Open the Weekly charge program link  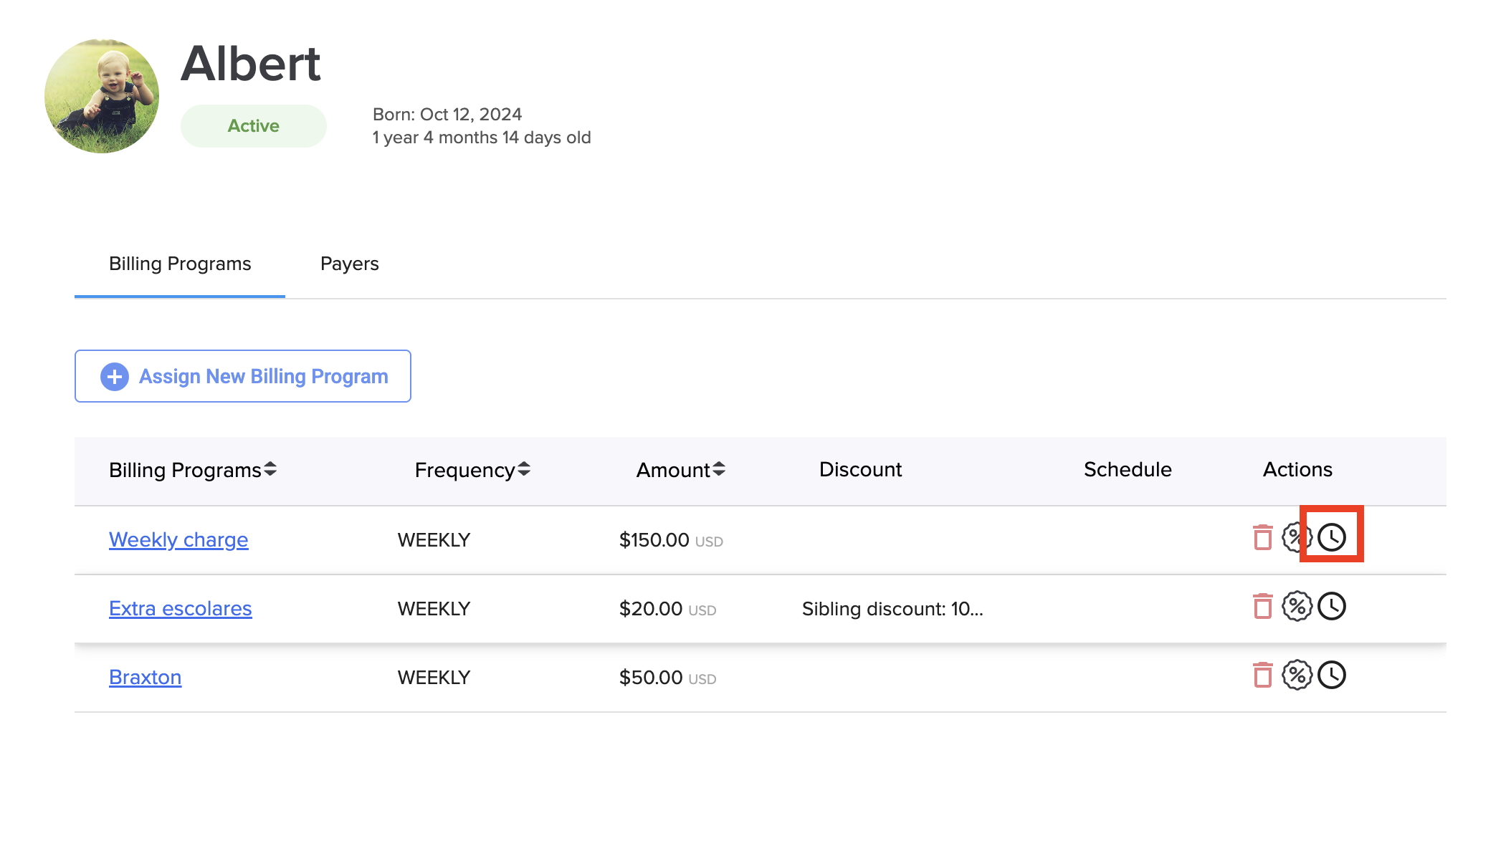178,539
